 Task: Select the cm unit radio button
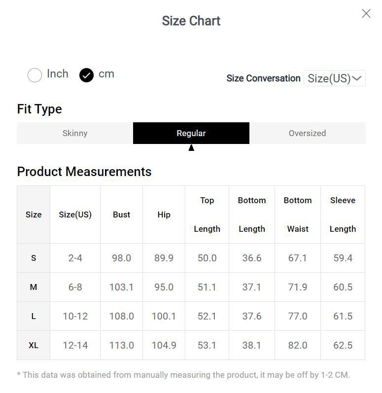coord(86,75)
